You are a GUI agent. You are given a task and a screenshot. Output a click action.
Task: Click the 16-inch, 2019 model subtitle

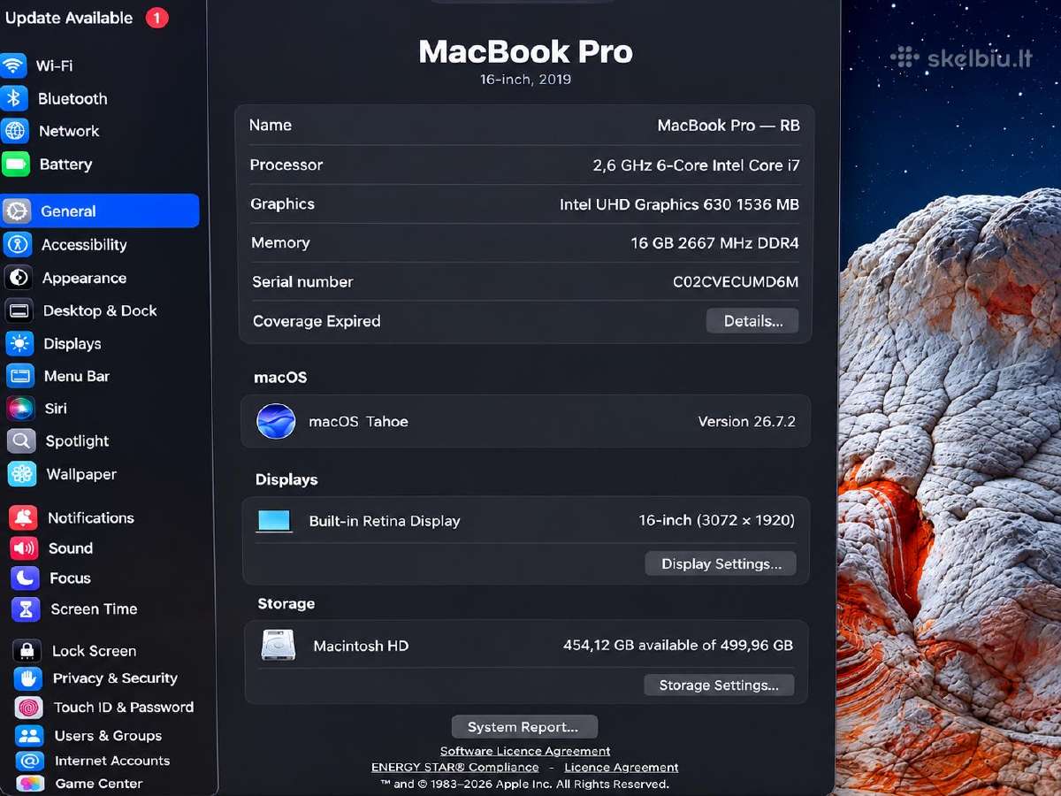click(525, 80)
